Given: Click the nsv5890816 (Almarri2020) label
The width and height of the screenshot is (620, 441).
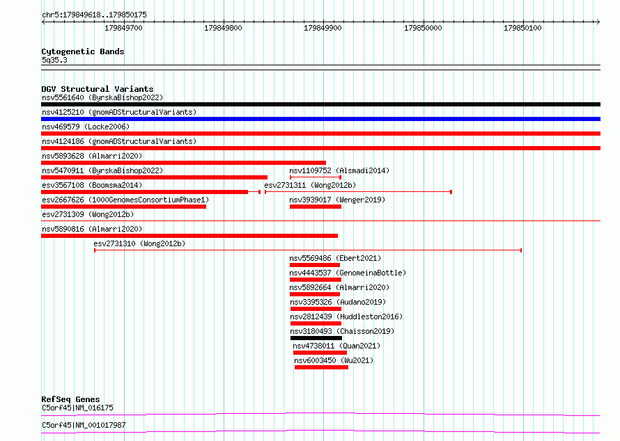Looking at the screenshot, I should pyautogui.click(x=92, y=229).
